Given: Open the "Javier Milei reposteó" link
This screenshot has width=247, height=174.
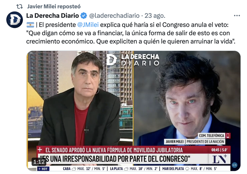Looking at the screenshot, I should [x=54, y=7].
